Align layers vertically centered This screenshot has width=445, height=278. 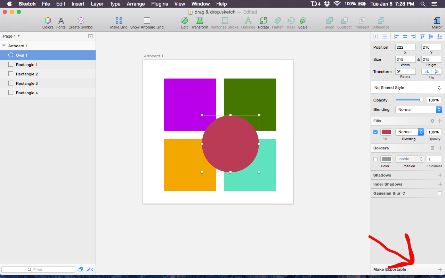pyautogui.click(x=431, y=36)
